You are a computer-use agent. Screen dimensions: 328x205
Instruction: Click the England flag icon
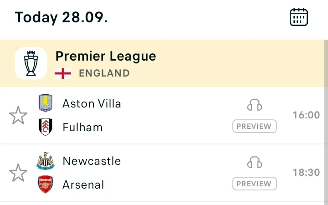pyautogui.click(x=63, y=73)
